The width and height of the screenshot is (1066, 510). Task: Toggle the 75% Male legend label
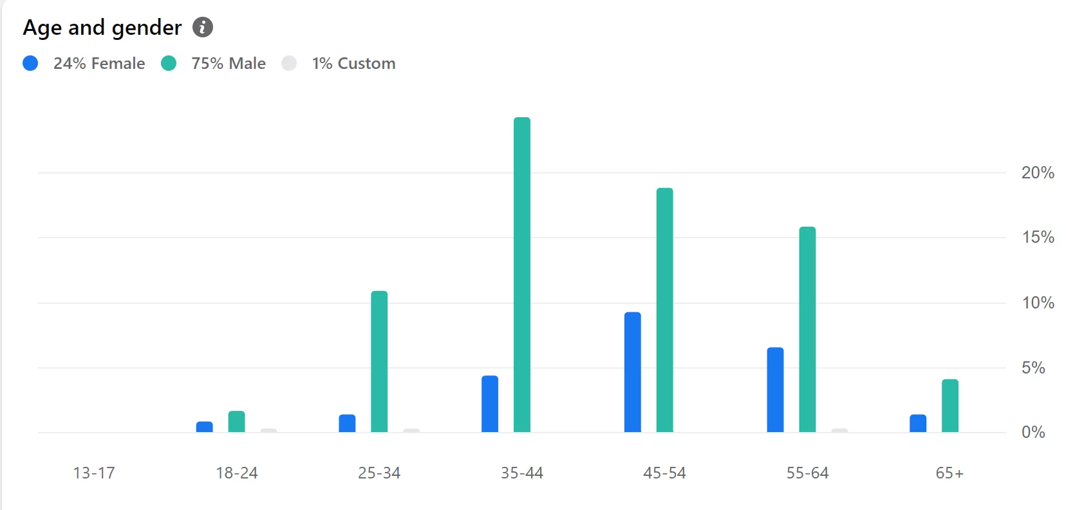pyautogui.click(x=229, y=63)
